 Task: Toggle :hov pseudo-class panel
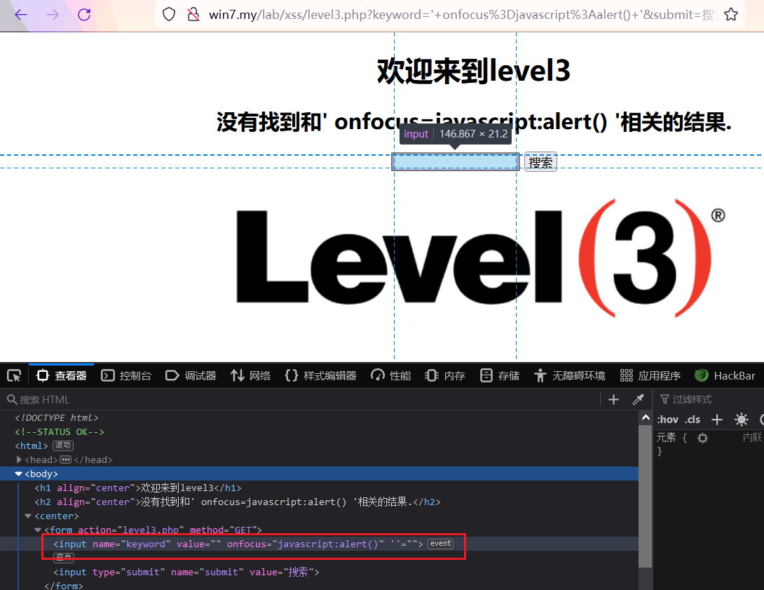coord(667,419)
